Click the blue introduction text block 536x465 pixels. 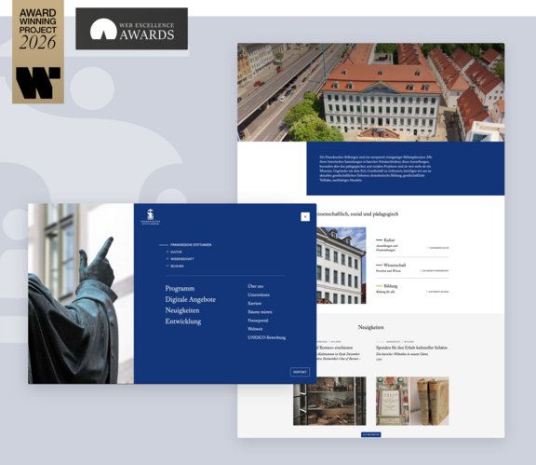point(406,169)
